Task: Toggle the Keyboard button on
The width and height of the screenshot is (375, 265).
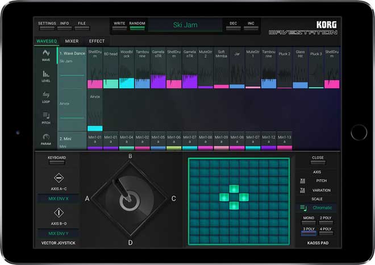Action: click(x=56, y=162)
